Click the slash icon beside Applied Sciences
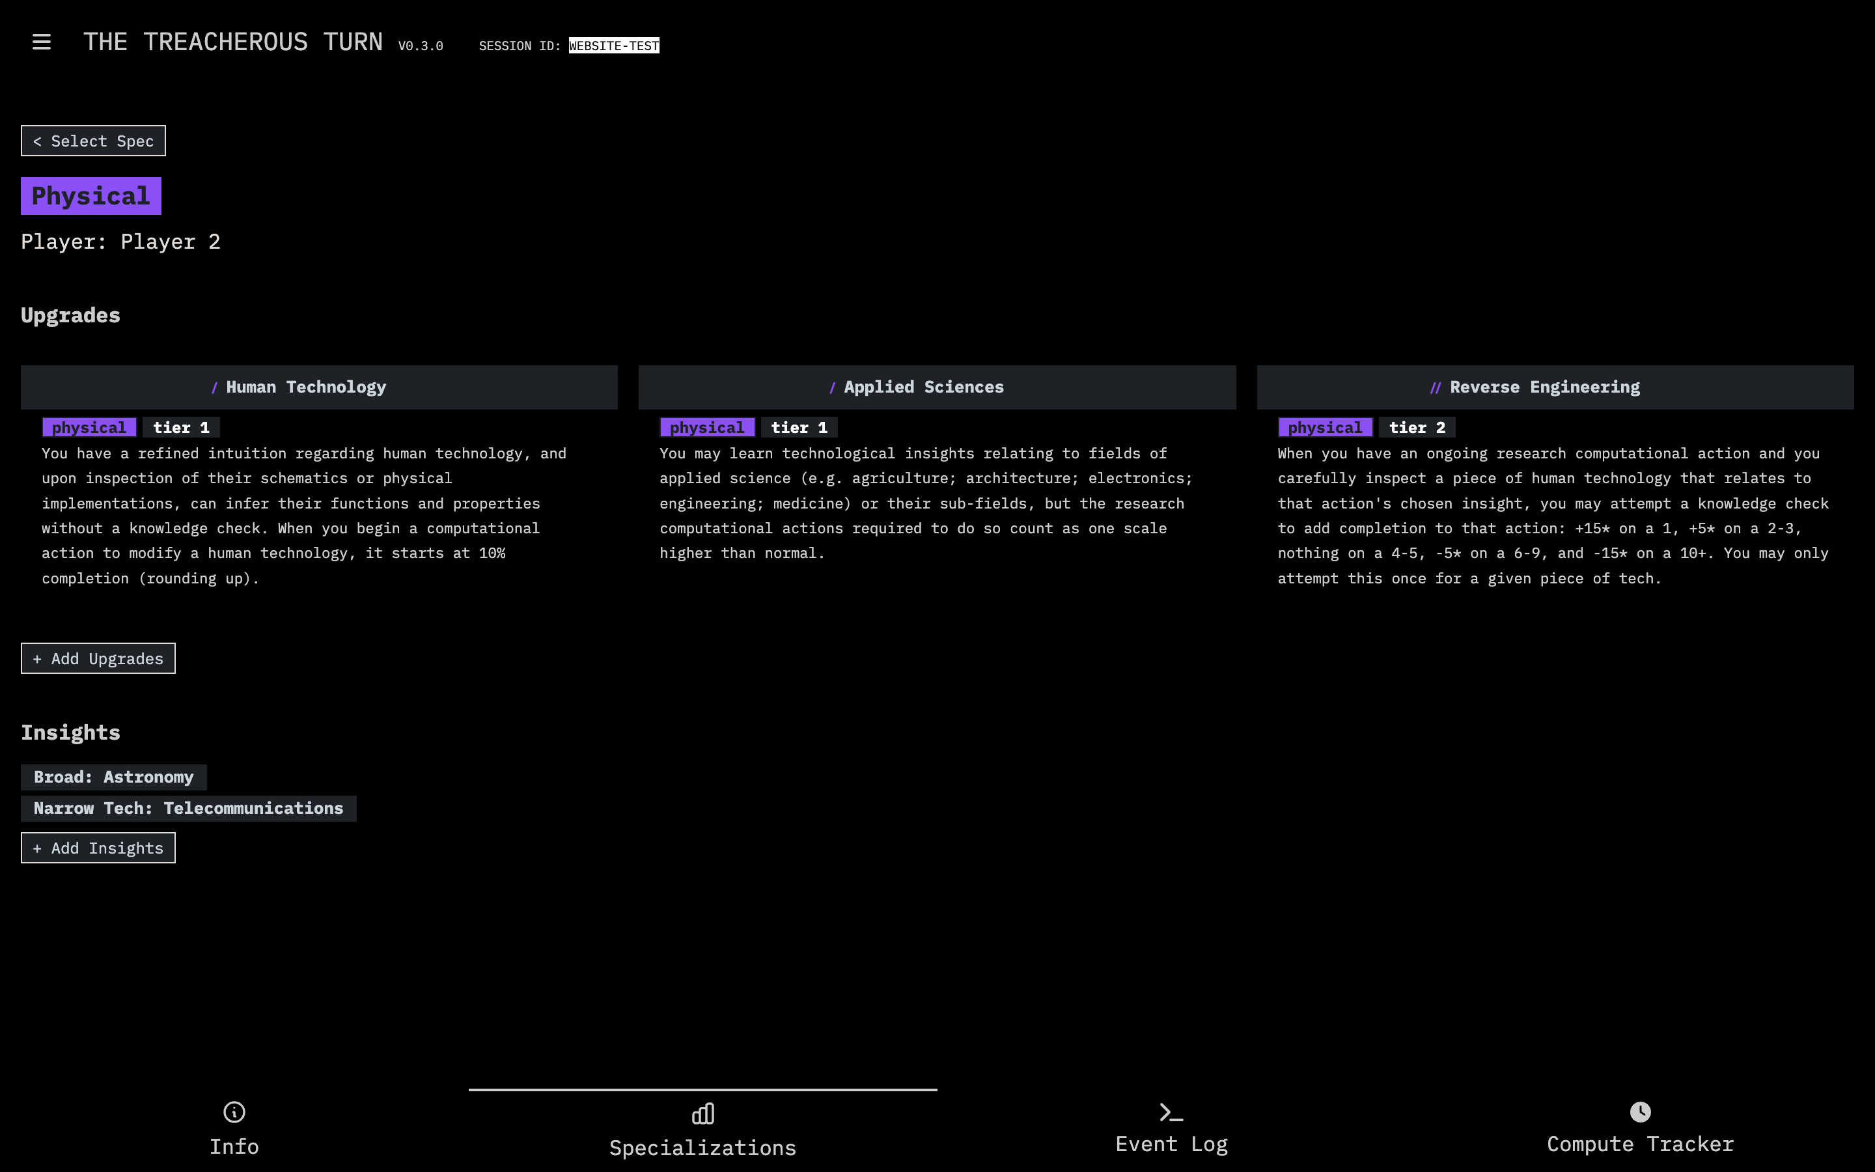 pyautogui.click(x=832, y=387)
